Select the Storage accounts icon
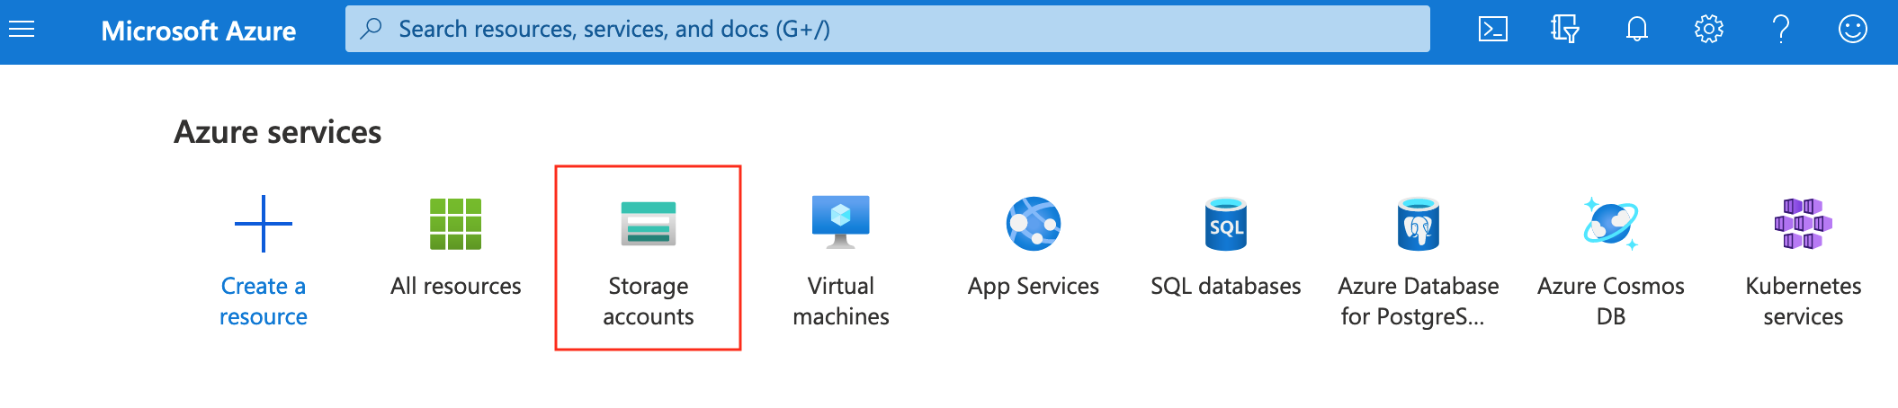 coord(649,224)
